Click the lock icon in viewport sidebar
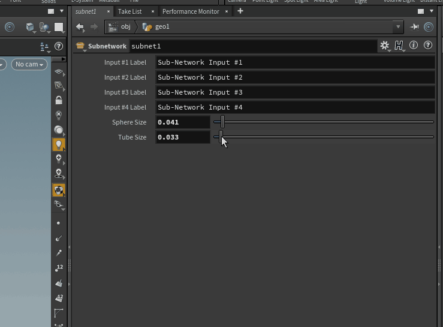Image resolution: width=443 pixels, height=327 pixels. [x=59, y=100]
